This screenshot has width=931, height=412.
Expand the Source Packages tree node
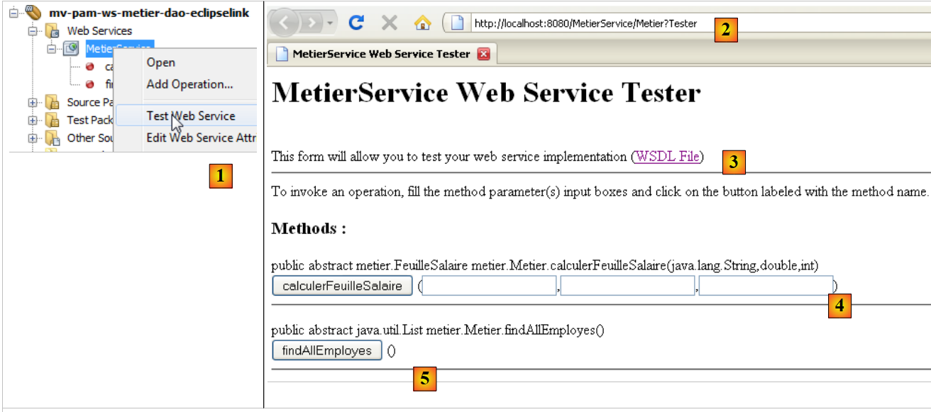tap(33, 102)
